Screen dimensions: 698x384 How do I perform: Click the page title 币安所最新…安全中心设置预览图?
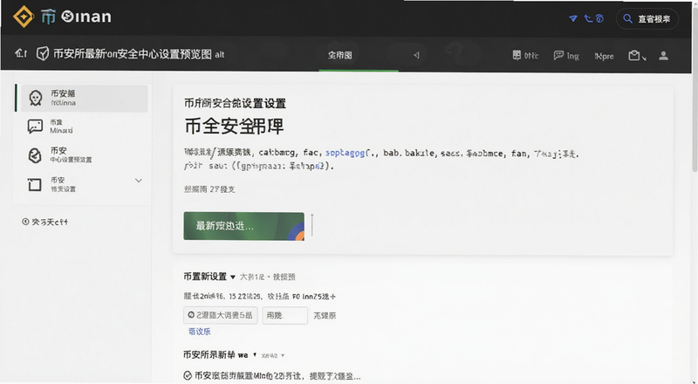point(133,54)
